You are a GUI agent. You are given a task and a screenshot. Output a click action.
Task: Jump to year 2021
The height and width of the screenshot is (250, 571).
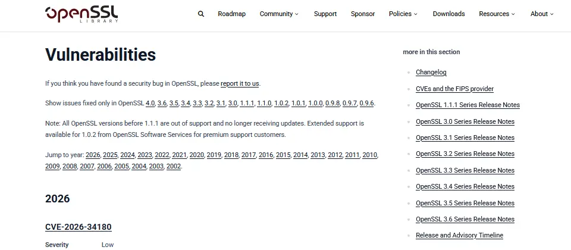pyautogui.click(x=179, y=155)
